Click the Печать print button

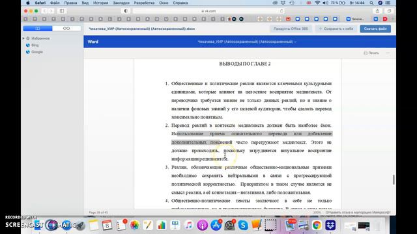371,53
